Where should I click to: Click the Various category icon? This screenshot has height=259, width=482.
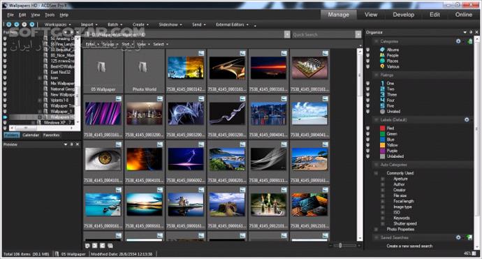click(382, 66)
